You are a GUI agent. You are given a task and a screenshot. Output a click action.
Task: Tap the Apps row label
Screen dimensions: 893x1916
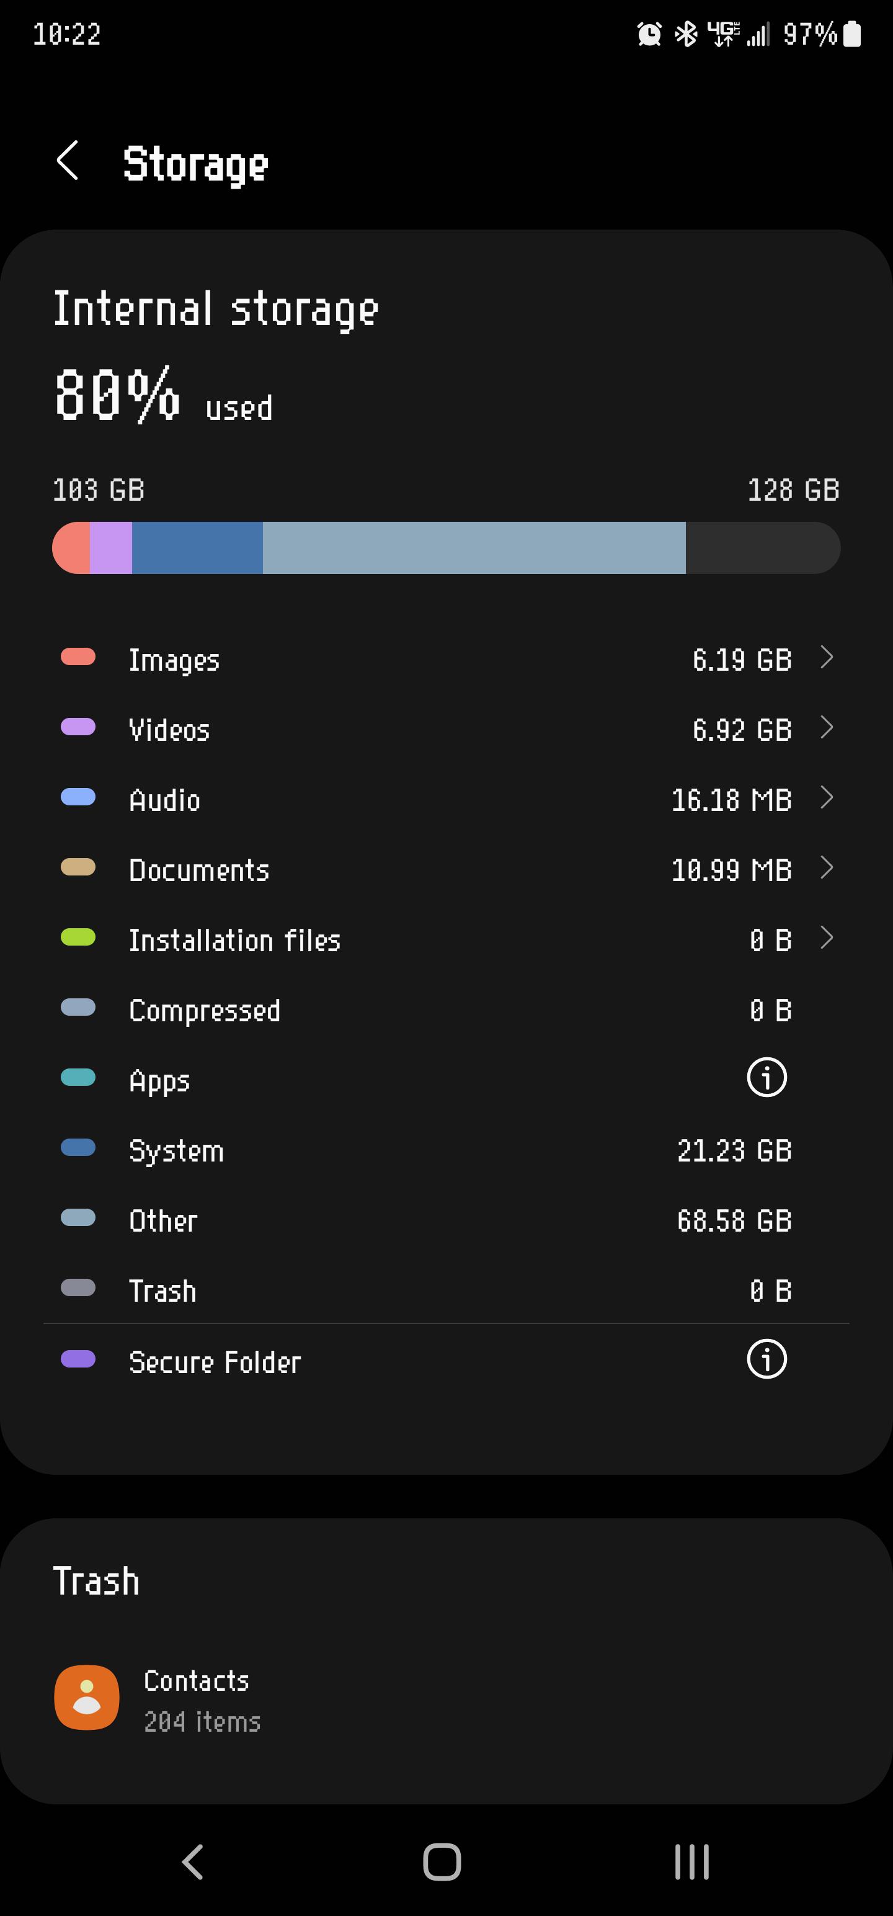point(159,1081)
